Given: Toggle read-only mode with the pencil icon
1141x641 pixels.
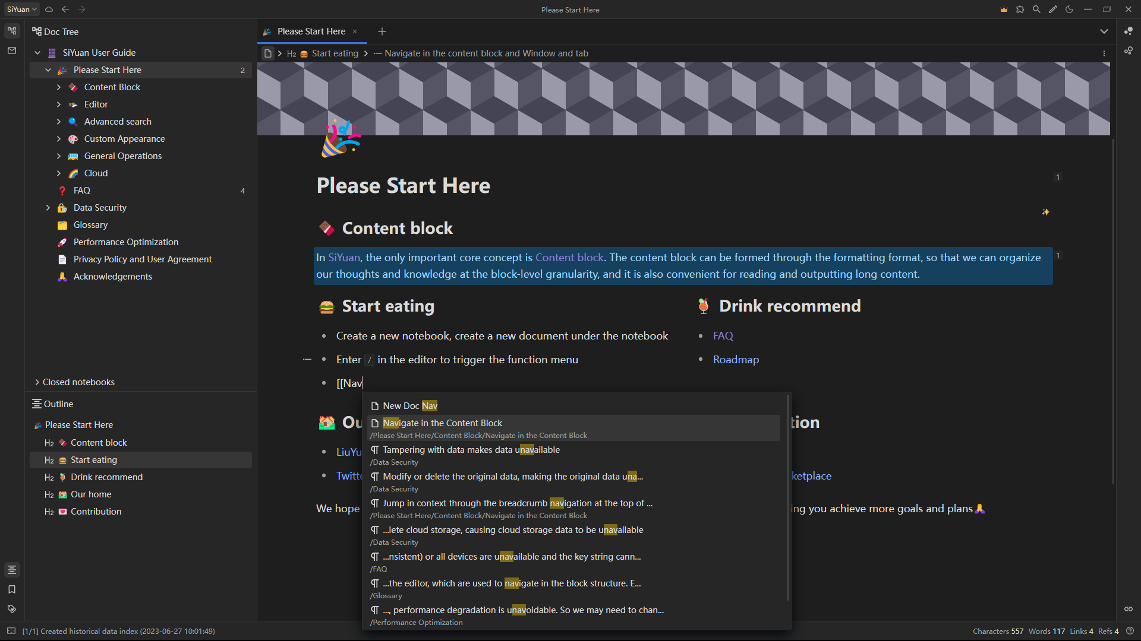Looking at the screenshot, I should point(1053,9).
